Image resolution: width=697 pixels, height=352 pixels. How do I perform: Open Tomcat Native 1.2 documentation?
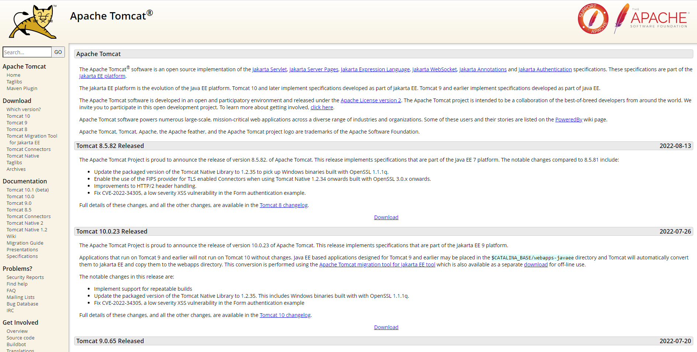pyautogui.click(x=27, y=230)
